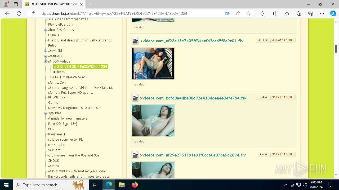Click the 15.4 MB file size label
Screen dimensions: 339x190
click(263, 97)
